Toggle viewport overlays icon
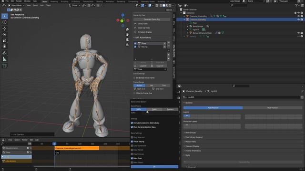The image size is (305, 171). (150, 5)
